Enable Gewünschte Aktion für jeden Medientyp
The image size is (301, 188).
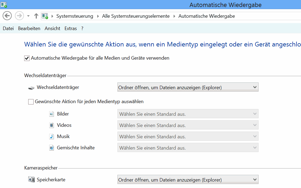[31, 102]
